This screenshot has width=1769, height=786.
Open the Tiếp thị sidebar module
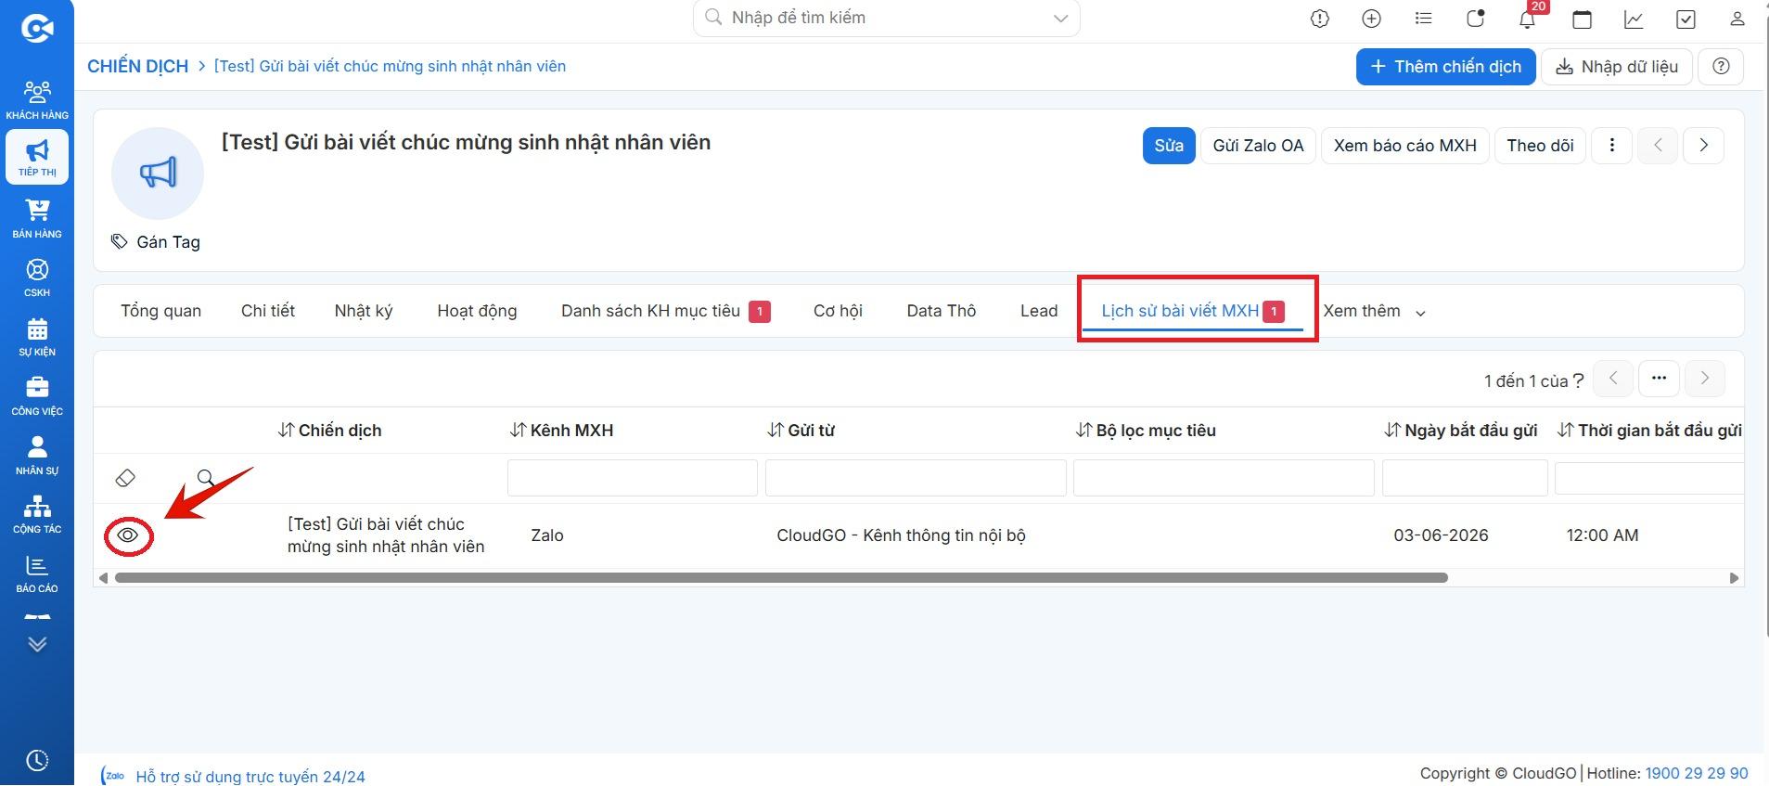[37, 158]
